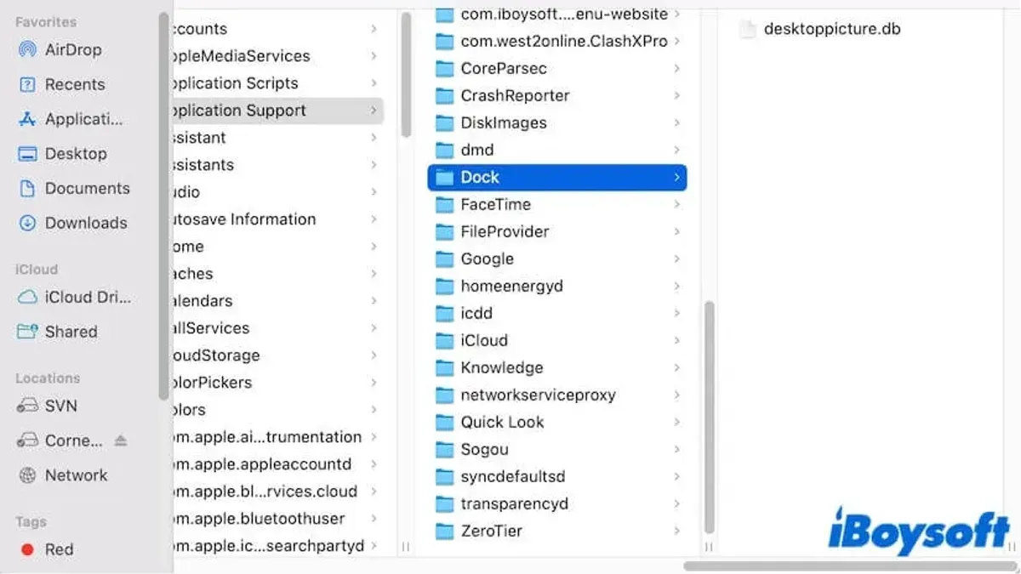Click the desktoppicture.db file icon

click(747, 29)
